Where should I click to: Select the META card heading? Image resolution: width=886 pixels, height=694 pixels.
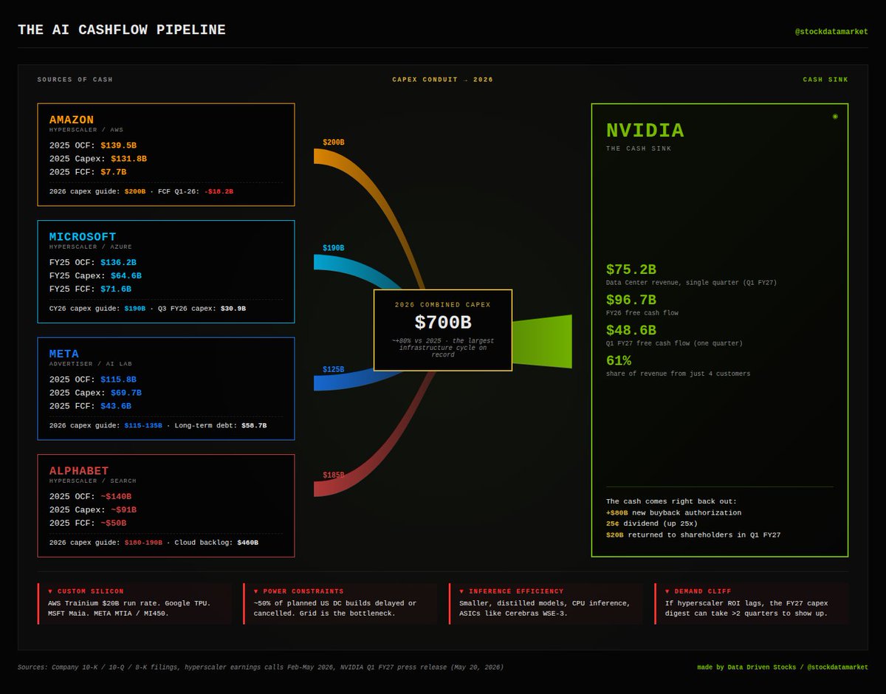click(64, 354)
